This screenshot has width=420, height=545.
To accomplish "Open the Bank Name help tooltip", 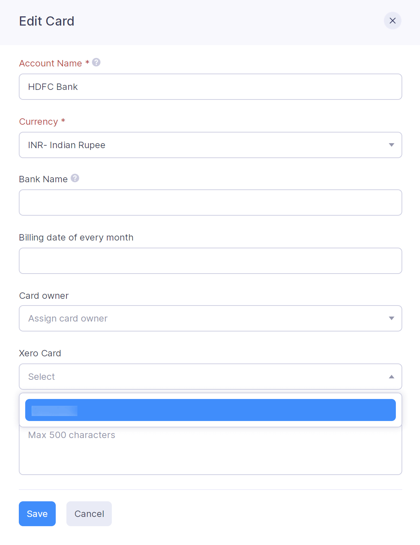I will [x=75, y=178].
